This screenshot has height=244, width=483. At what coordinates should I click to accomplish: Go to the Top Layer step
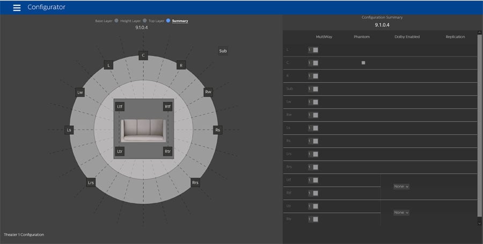click(x=169, y=21)
